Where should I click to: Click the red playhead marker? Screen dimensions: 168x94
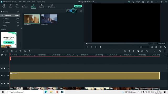[x=10, y=58]
